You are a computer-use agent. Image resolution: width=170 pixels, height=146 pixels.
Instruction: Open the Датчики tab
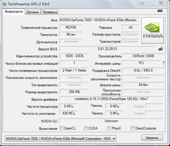pos(32,12)
